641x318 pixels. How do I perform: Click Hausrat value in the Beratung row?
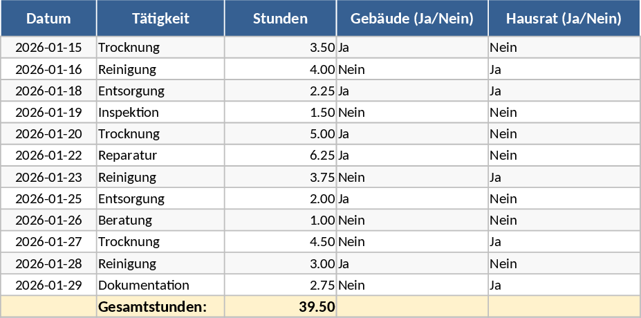(564, 221)
